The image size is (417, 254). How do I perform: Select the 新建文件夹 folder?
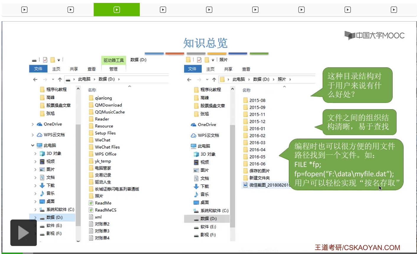click(x=256, y=178)
